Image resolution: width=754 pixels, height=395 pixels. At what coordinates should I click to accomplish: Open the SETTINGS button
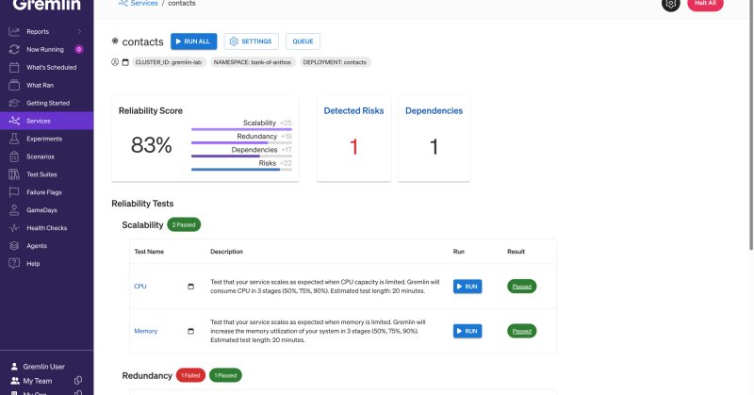pyautogui.click(x=252, y=41)
